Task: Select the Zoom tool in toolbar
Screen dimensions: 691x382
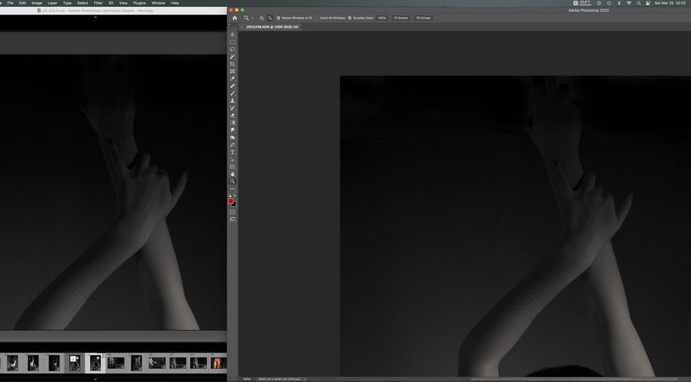Action: tap(232, 181)
